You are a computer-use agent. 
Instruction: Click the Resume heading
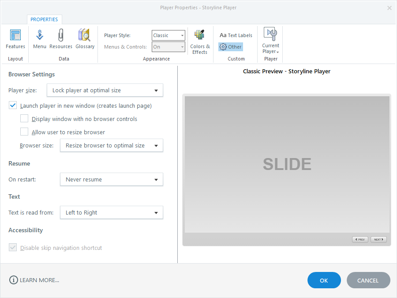pyautogui.click(x=19, y=163)
